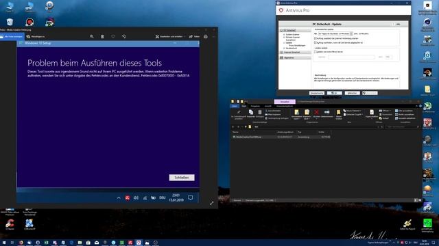Click the help question mark in Antivirus
The image size is (439, 246).
(x=393, y=25)
